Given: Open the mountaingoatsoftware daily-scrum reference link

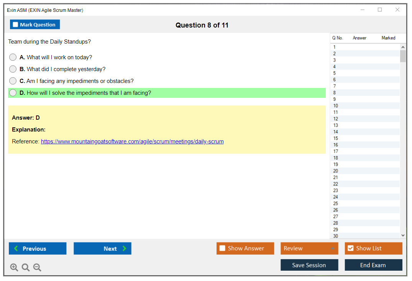Looking at the screenshot, I should pyautogui.click(x=132, y=141).
